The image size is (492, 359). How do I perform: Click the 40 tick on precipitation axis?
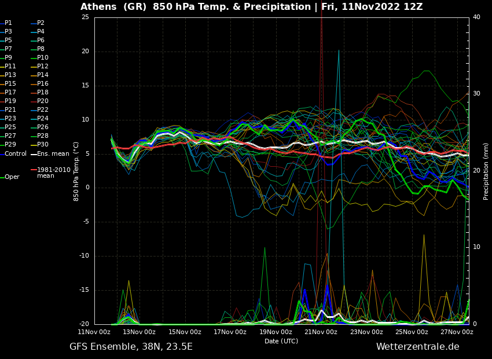point(476,17)
